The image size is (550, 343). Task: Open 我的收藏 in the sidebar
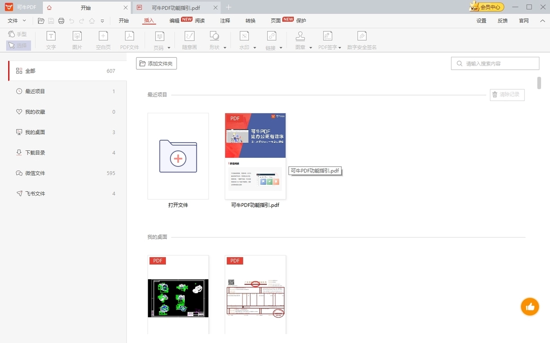pos(67,112)
